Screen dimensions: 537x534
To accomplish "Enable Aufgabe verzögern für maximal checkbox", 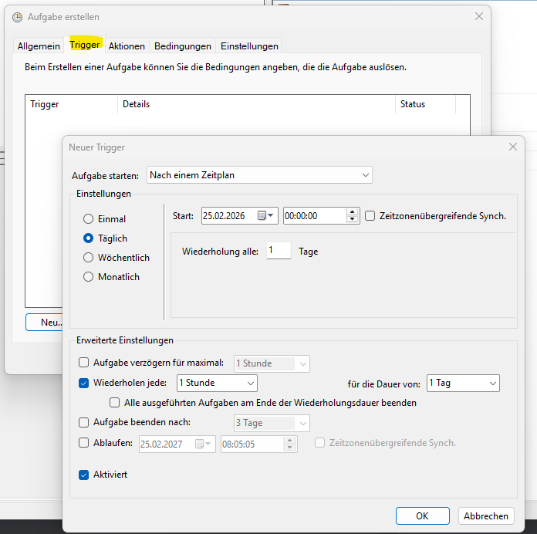I will pyautogui.click(x=84, y=362).
